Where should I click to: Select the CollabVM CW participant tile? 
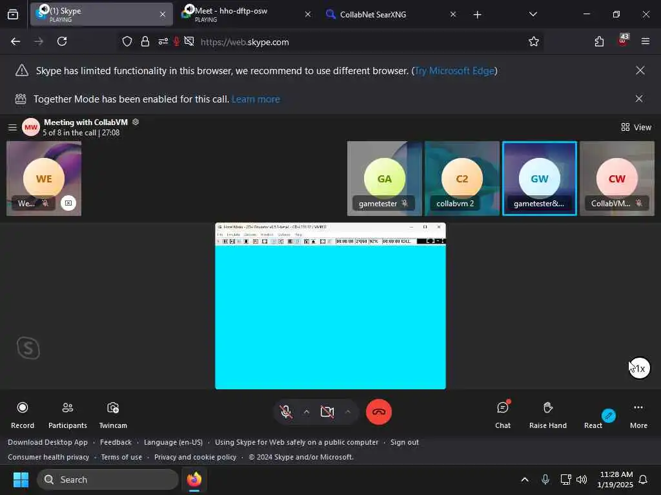pyautogui.click(x=617, y=179)
